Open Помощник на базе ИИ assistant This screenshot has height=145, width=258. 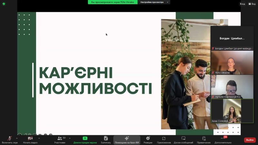127,138
